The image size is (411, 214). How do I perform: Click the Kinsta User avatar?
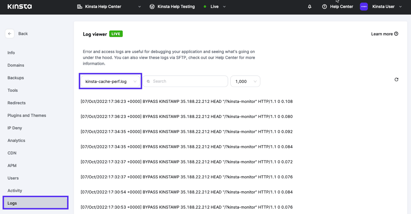[x=364, y=6]
